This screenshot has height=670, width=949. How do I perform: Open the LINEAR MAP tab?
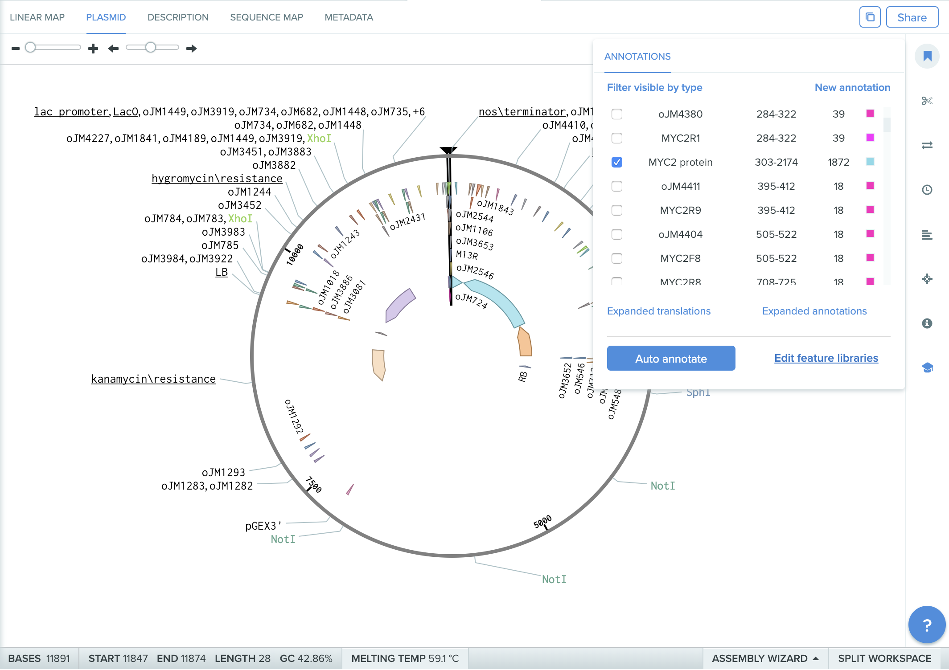point(37,17)
